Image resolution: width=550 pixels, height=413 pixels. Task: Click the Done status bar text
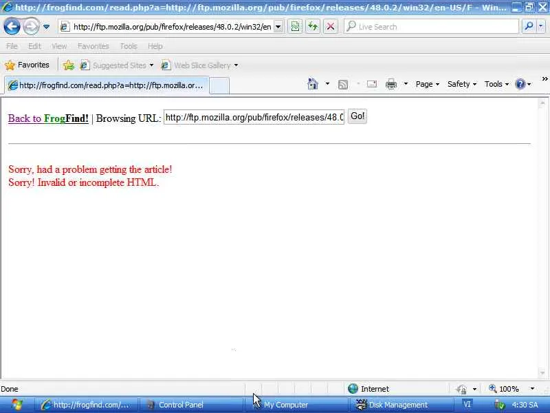coord(10,389)
